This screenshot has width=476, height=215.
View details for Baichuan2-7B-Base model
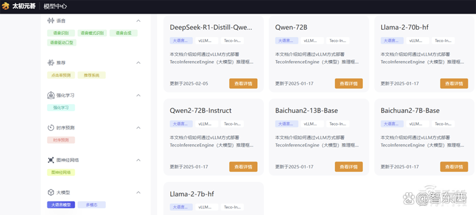454,167
